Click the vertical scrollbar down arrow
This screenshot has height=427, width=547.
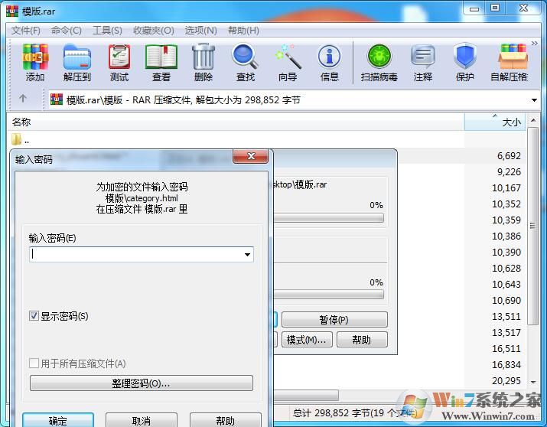click(533, 383)
